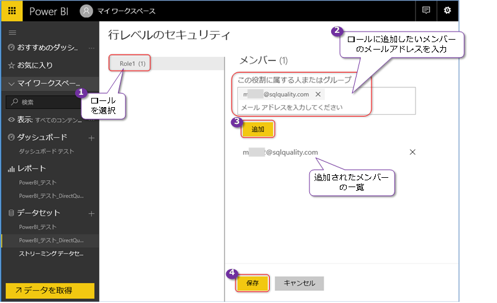Select dataset PowerBI_テスト under データセット

click(x=37, y=227)
